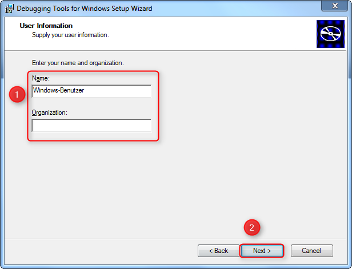
Task: Click 'Enter your name and organization.' text
Action: 78,63
